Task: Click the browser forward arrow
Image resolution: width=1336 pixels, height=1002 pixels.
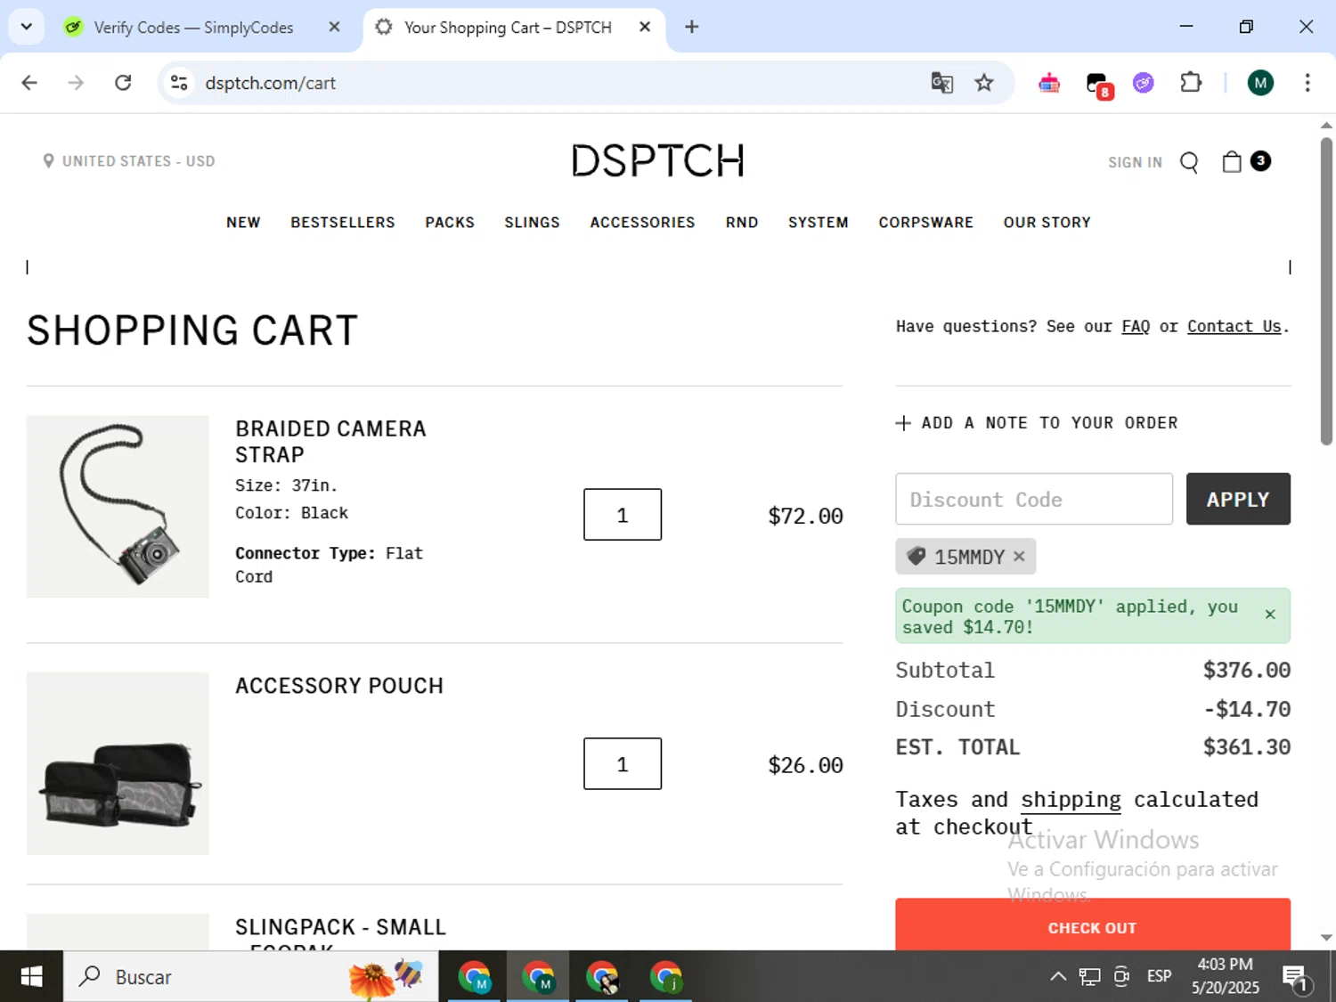Action: pyautogui.click(x=76, y=83)
